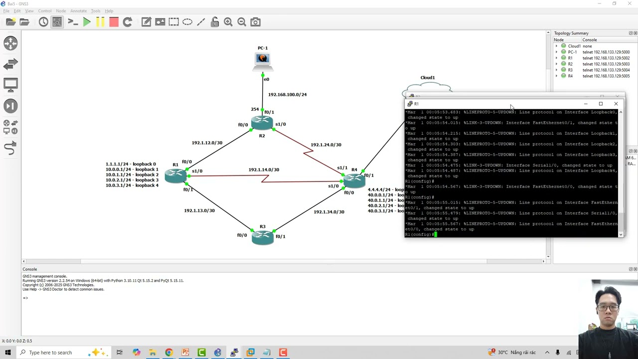Click the Open project folder icon

(x=24, y=22)
